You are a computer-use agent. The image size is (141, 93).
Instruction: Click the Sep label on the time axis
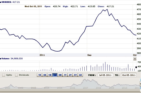pyautogui.click(x=89, y=55)
